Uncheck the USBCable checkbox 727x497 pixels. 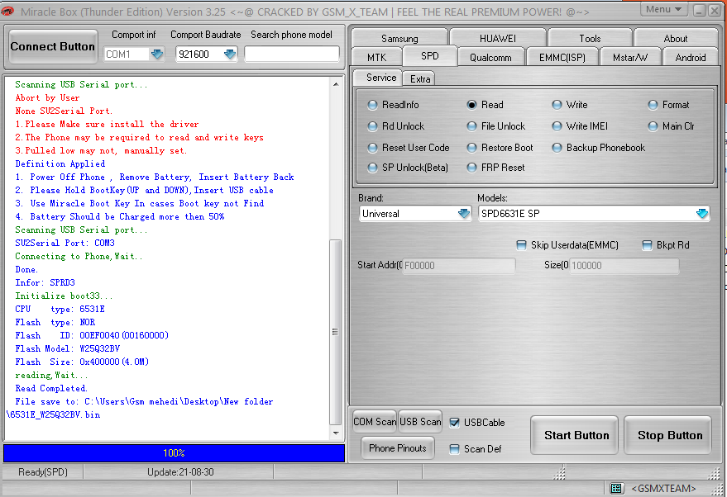tap(454, 423)
